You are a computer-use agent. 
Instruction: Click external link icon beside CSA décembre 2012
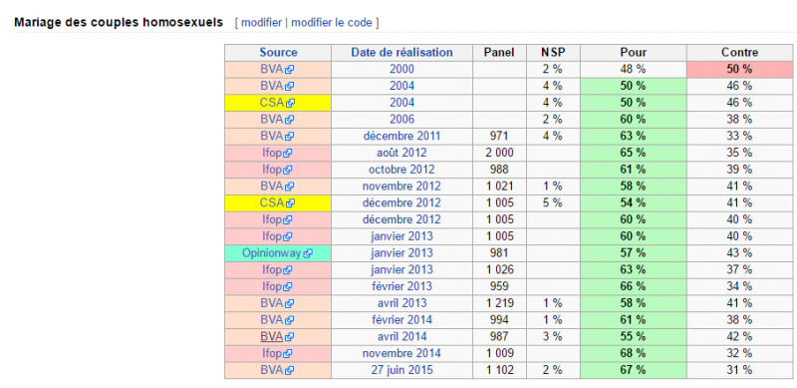pyautogui.click(x=290, y=203)
